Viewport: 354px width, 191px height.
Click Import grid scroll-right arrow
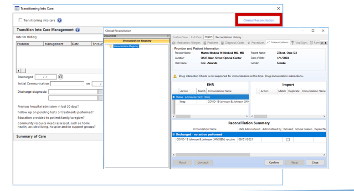324,116
